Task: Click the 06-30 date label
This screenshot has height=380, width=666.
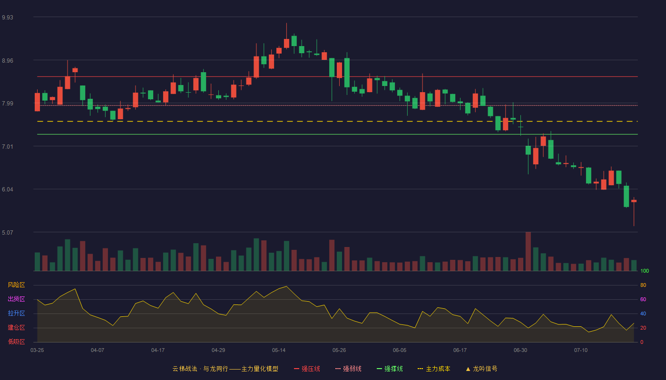Action: 520,350
